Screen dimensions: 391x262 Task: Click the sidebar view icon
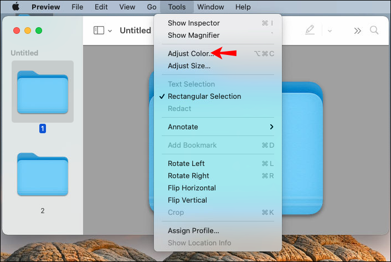99,31
